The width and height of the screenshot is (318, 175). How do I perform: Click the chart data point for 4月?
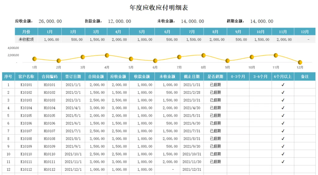107,55
